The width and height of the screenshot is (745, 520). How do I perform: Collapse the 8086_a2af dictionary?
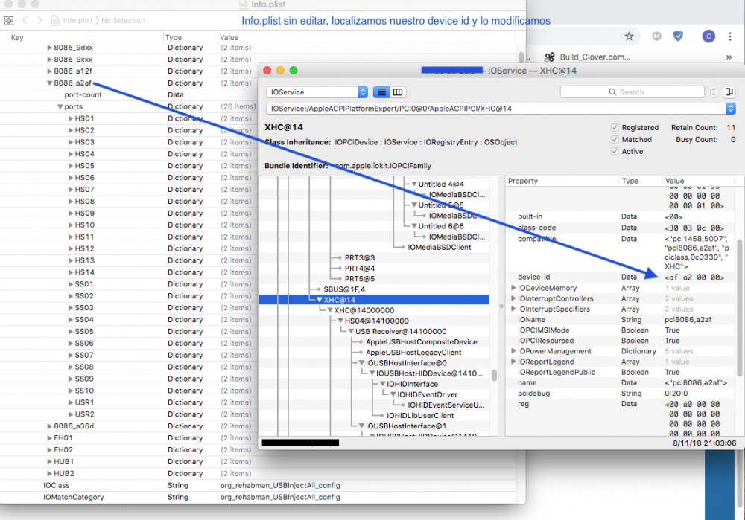[x=49, y=83]
